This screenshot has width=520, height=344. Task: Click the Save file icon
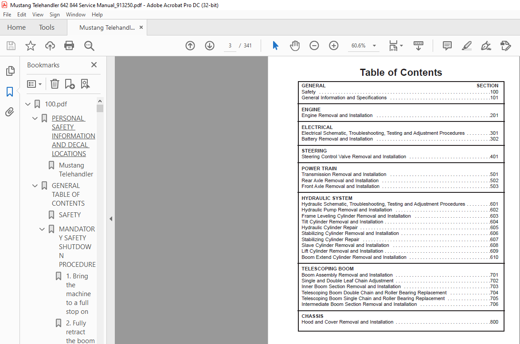click(11, 46)
